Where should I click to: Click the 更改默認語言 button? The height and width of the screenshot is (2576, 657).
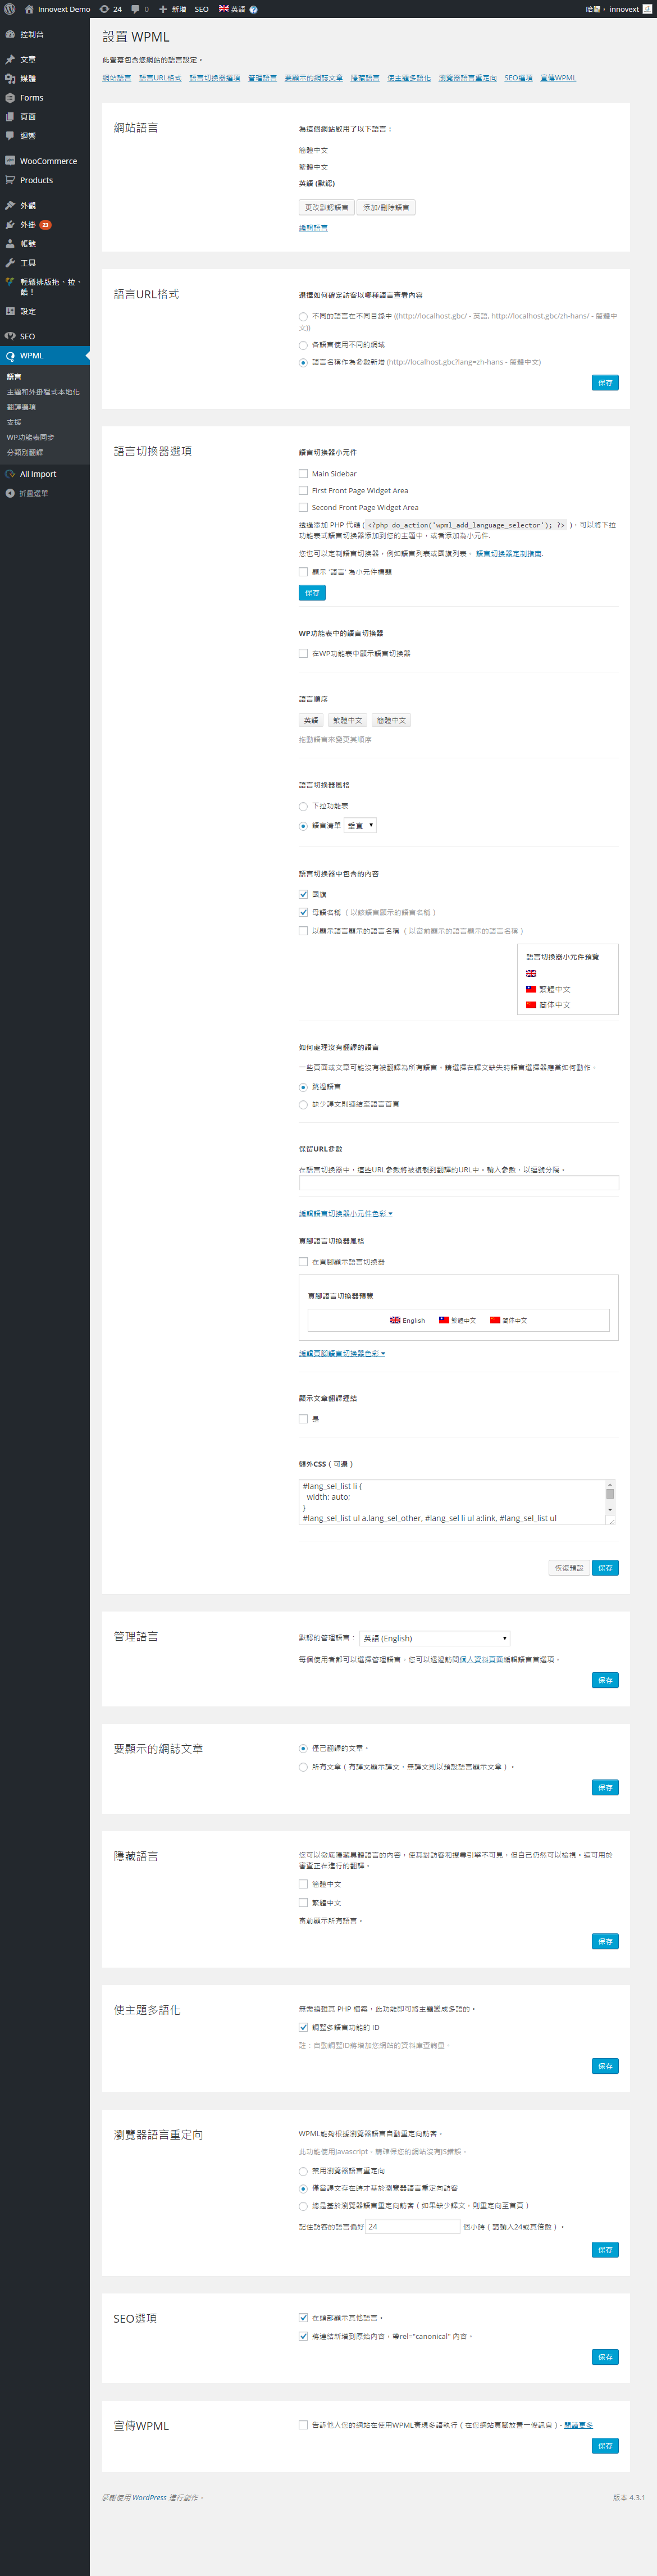(x=326, y=207)
